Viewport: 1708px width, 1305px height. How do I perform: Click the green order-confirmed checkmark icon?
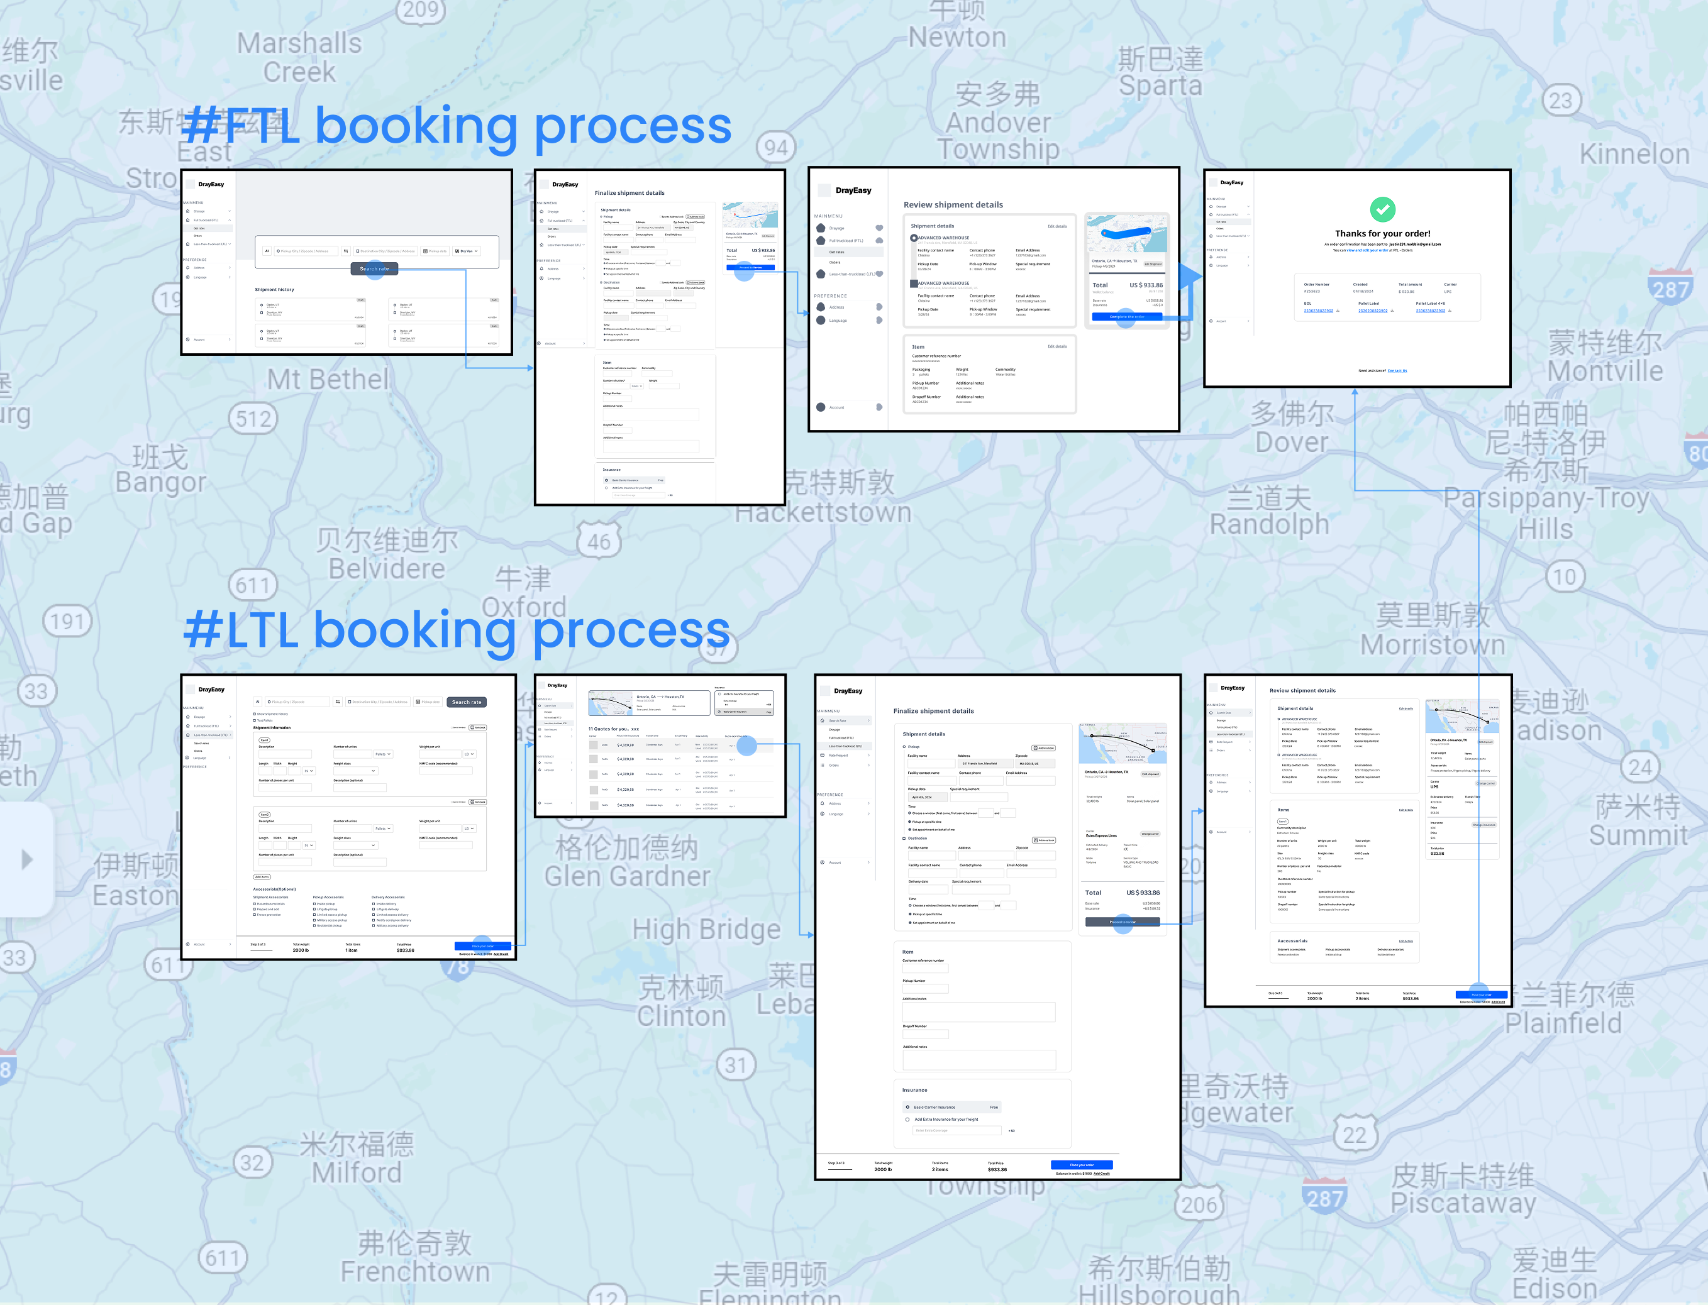pyautogui.click(x=1382, y=209)
